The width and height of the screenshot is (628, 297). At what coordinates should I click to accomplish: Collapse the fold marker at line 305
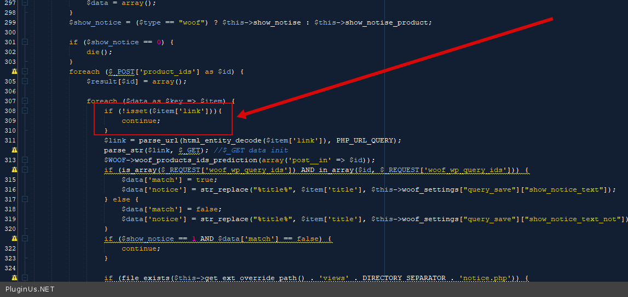(25, 81)
